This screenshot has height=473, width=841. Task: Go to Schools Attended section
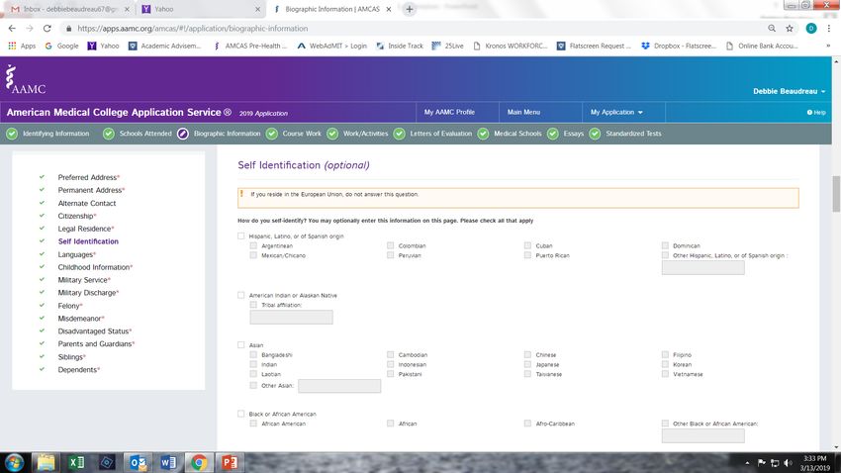pos(138,134)
